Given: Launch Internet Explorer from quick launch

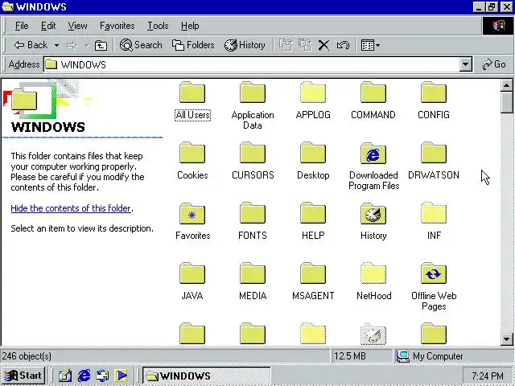Looking at the screenshot, I should 84,376.
